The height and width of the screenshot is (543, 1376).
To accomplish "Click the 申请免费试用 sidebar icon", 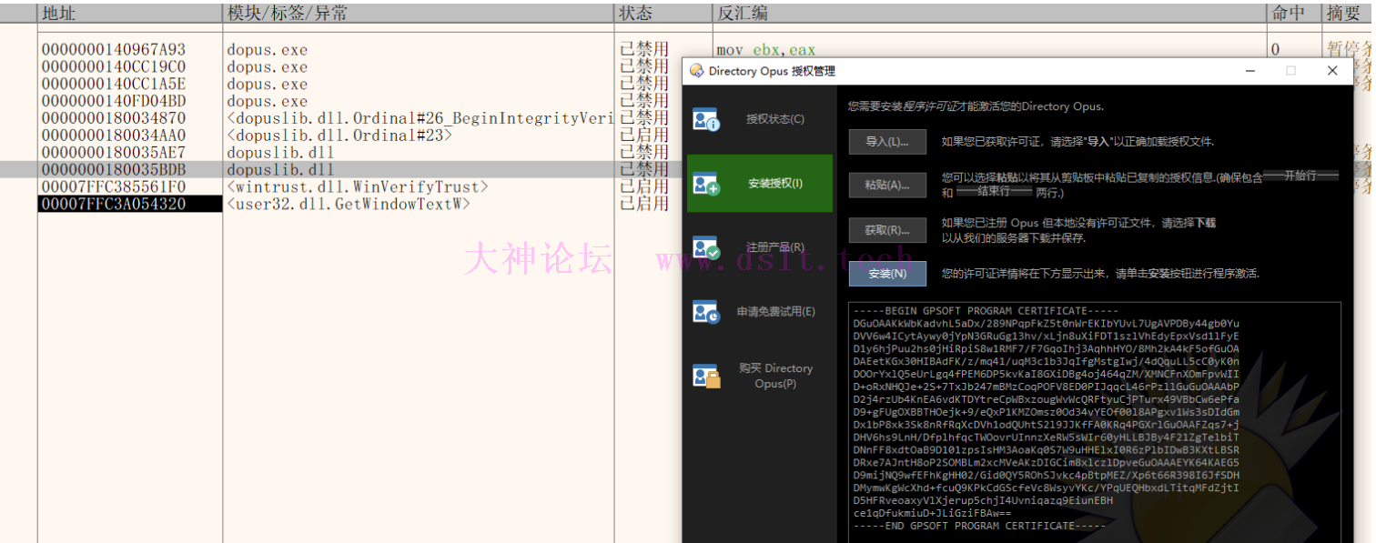I will [x=705, y=312].
